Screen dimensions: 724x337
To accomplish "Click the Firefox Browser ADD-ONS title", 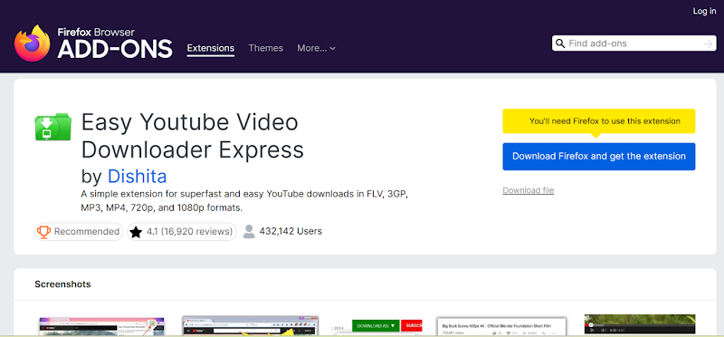I will pos(115,43).
